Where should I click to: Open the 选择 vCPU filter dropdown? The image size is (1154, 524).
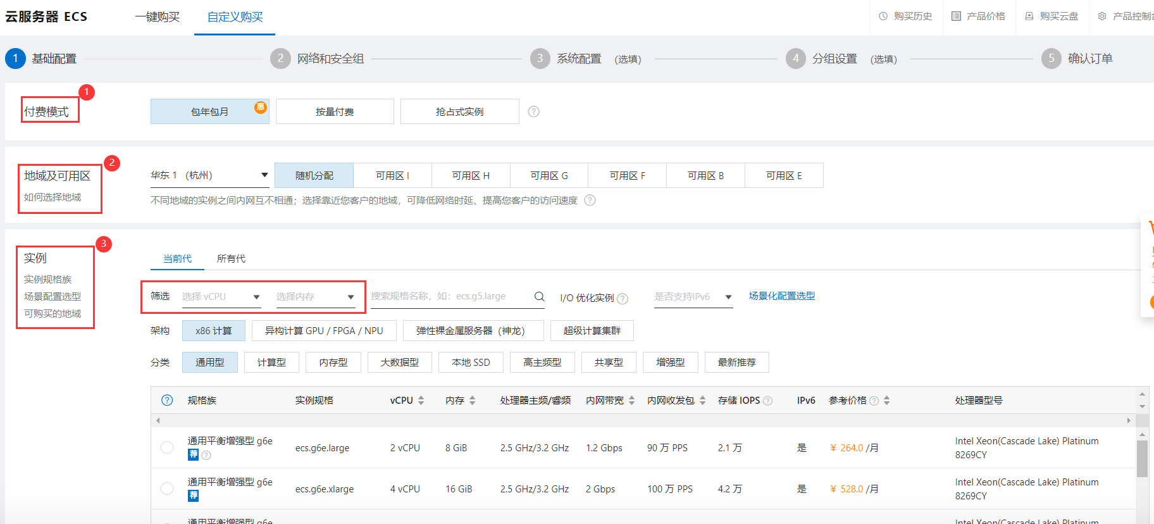click(221, 297)
